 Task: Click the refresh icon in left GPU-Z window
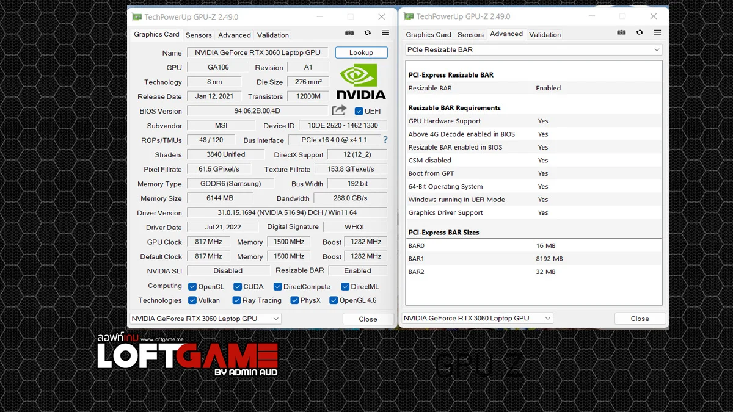(368, 33)
